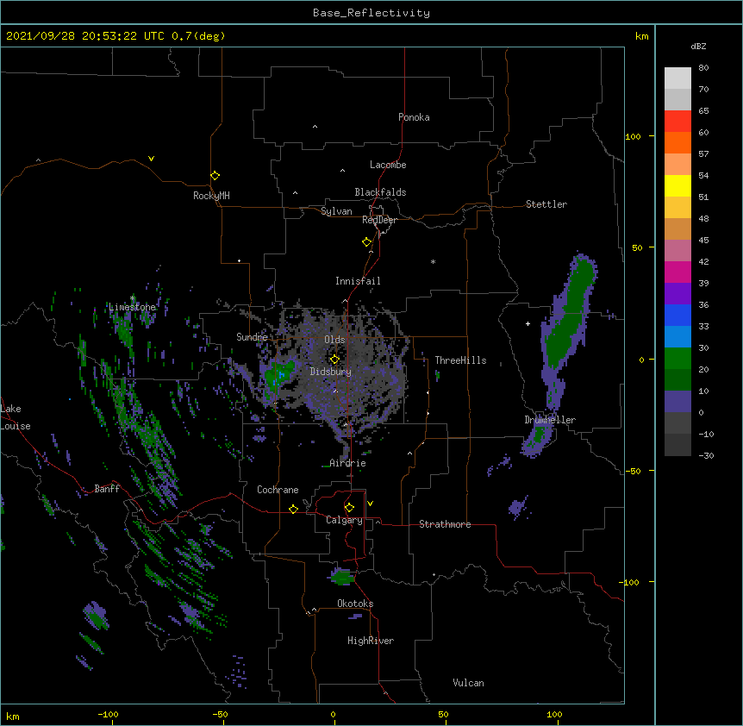The height and width of the screenshot is (726, 743).
Task: Click the Base_Reflectivity title text
Action: tap(371, 13)
